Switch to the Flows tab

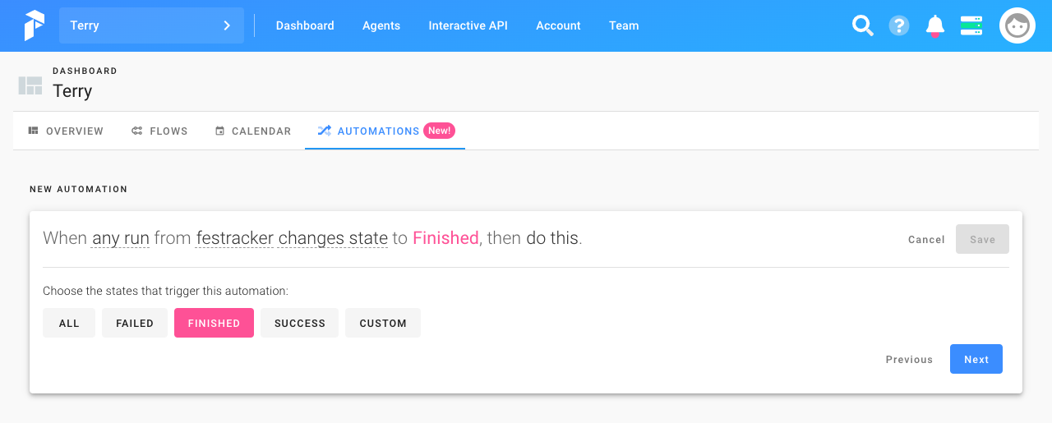pos(160,131)
